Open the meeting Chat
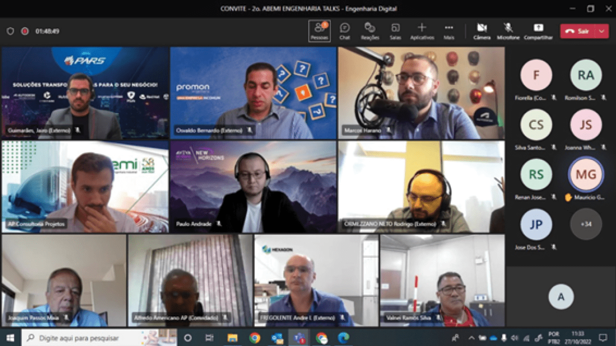Viewport: 616px width, 346px height. coord(345,31)
